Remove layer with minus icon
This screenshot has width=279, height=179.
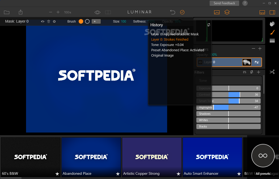[x=253, y=49]
